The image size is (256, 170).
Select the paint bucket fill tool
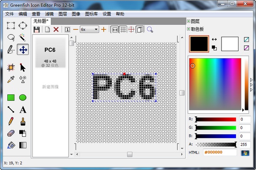click(x=11, y=145)
